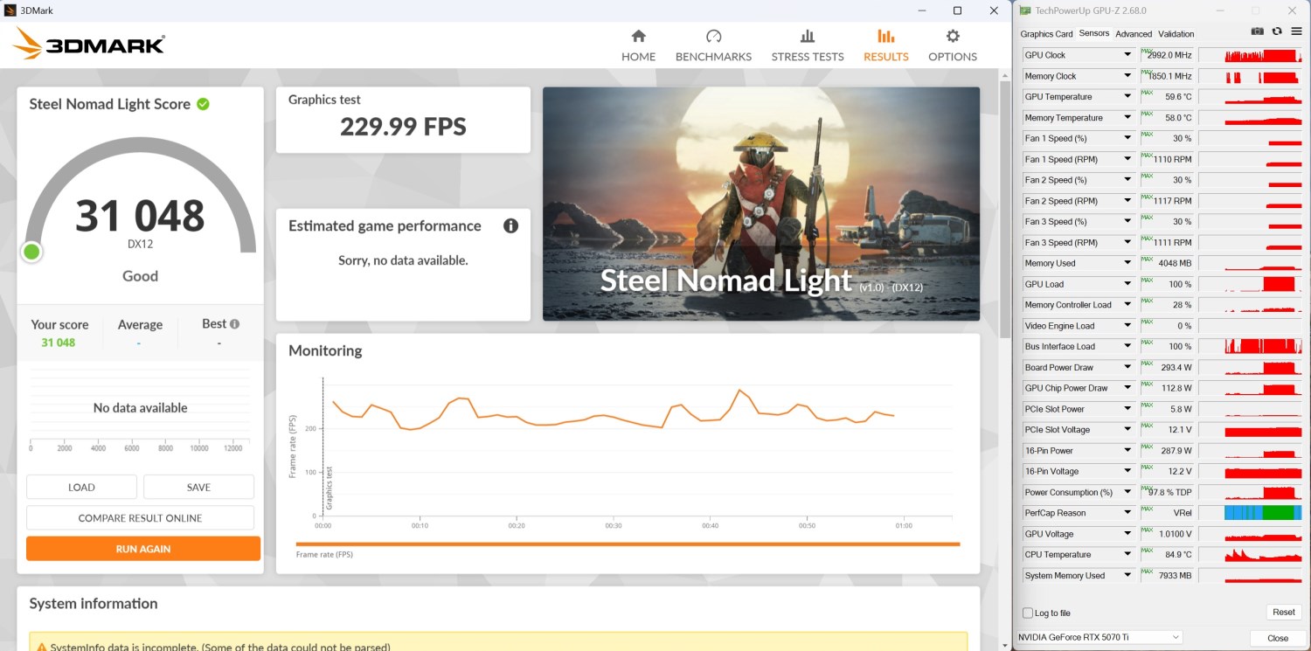
Task: Switch to GPU-Z Graphics Card tab
Action: point(1046,34)
